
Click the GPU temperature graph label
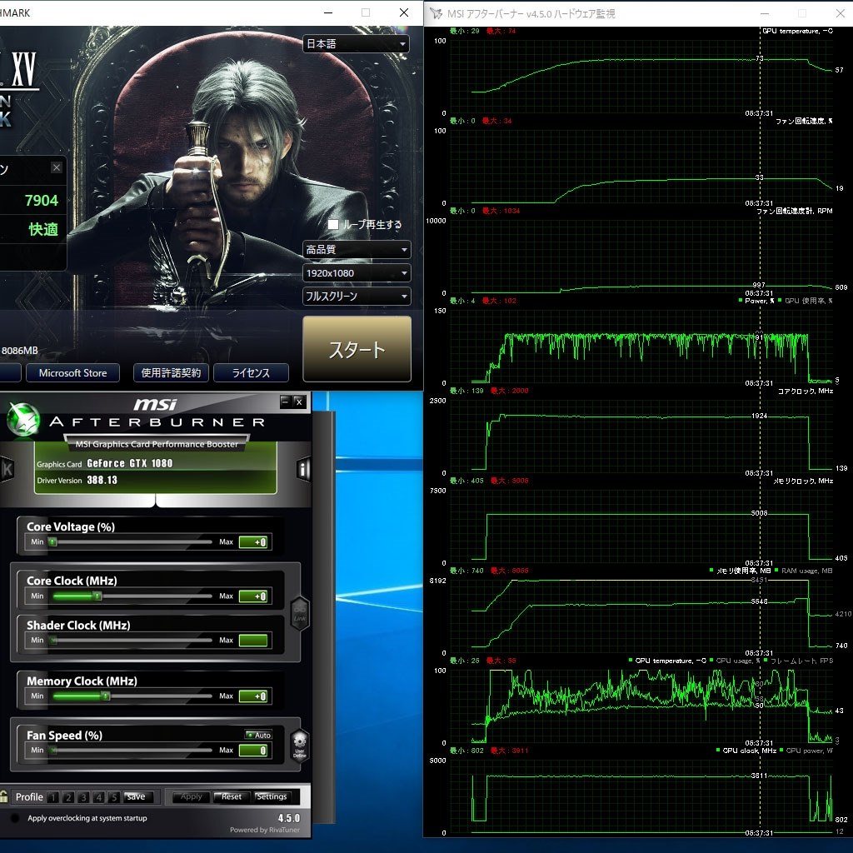[x=797, y=31]
